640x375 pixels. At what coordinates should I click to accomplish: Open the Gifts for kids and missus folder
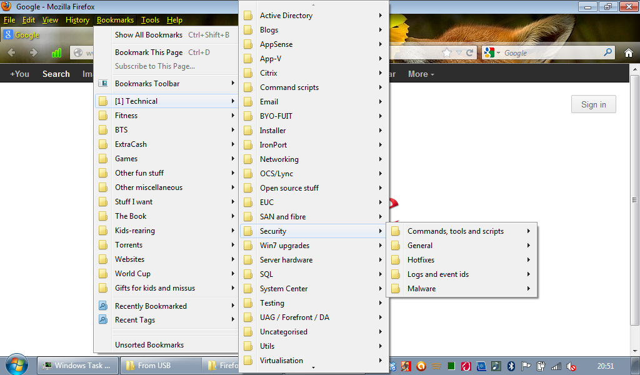(x=166, y=288)
